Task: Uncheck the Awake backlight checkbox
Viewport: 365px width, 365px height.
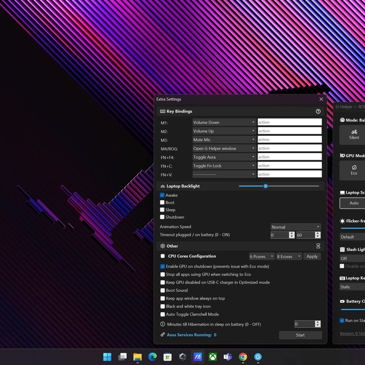Action: (162, 195)
